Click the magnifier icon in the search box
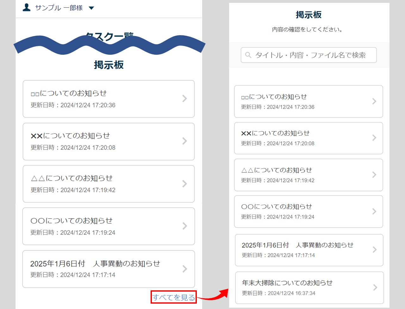405x309 pixels. tap(248, 55)
